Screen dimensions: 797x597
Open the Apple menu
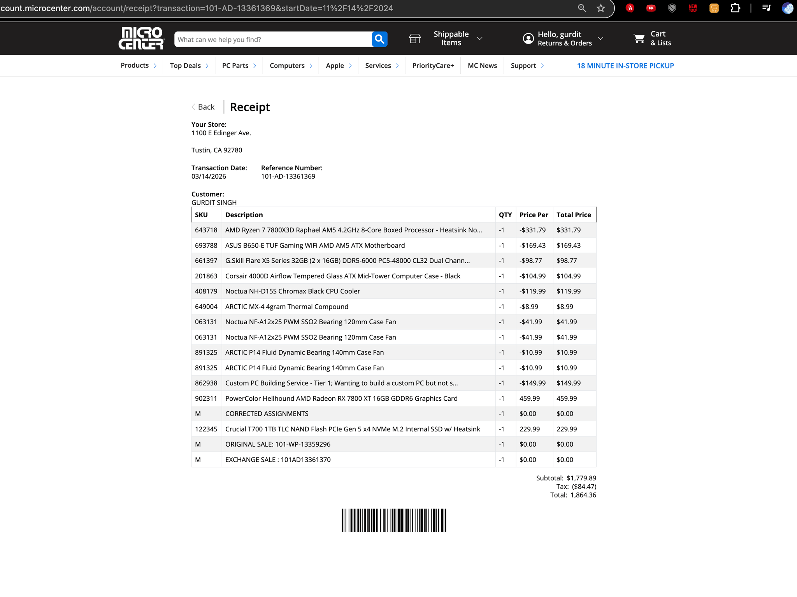(335, 66)
